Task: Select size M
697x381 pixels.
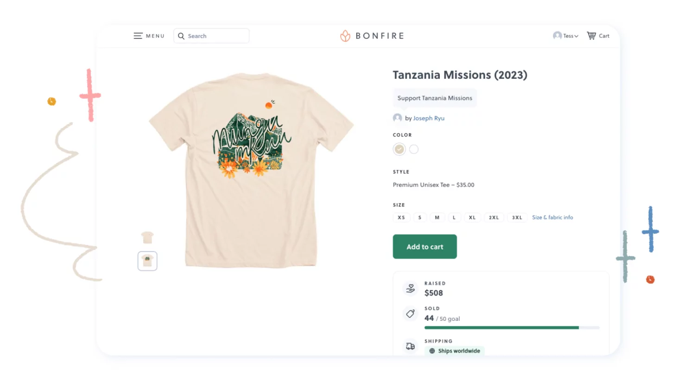Action: coord(437,218)
